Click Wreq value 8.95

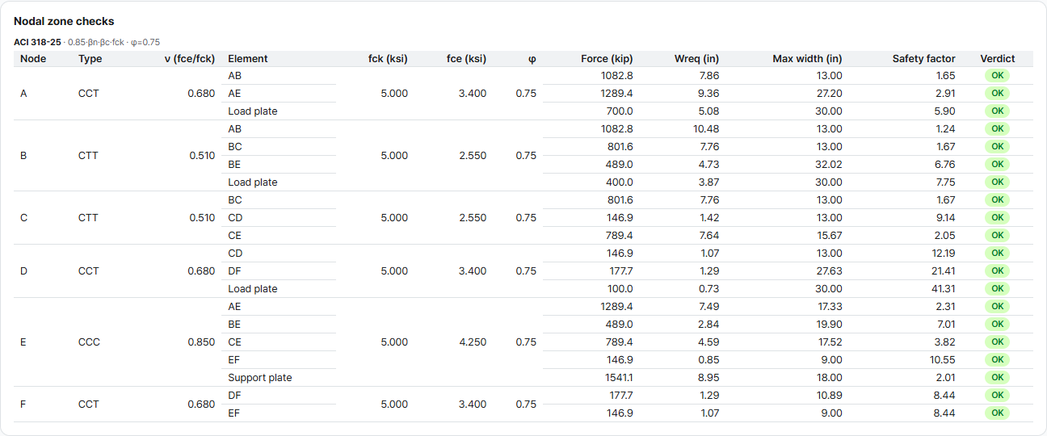(708, 378)
